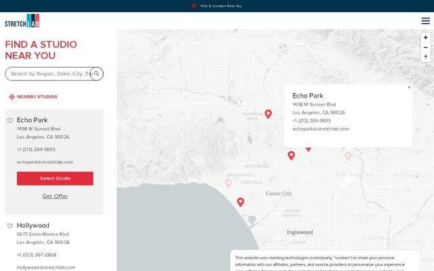The image size is (434, 271).
Task: Zoom out on the map
Action: [425, 47]
